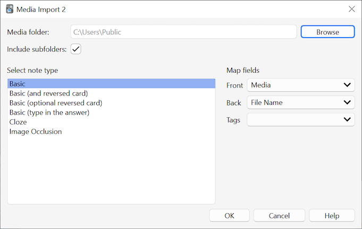Viewport: 362px width, 229px height.
Task: Click the Media Import 2 window title
Action: coord(41,9)
